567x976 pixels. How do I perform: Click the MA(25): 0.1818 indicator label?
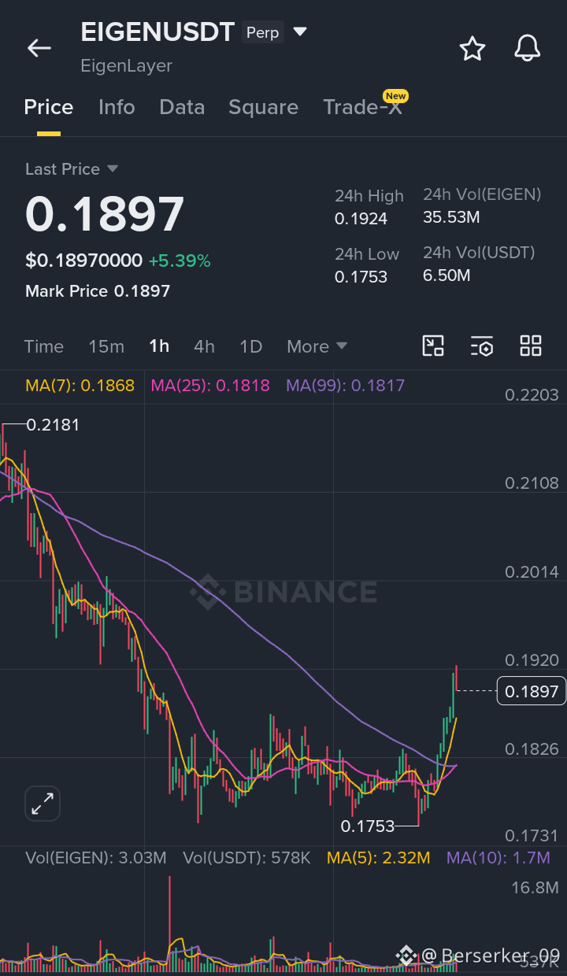point(210,386)
